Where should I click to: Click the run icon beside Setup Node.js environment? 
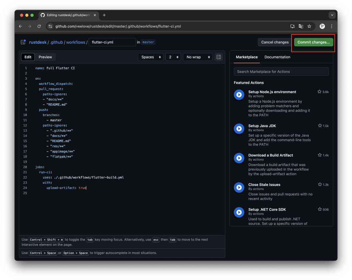point(239,95)
